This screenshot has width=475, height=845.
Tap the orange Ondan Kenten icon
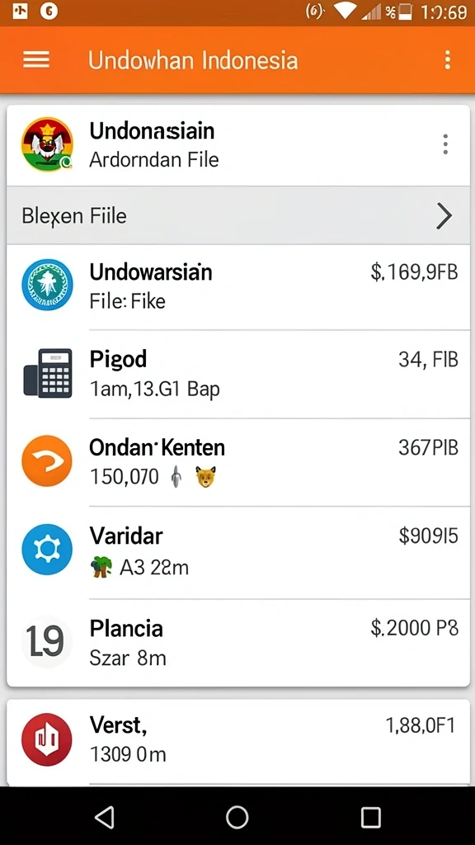47,461
